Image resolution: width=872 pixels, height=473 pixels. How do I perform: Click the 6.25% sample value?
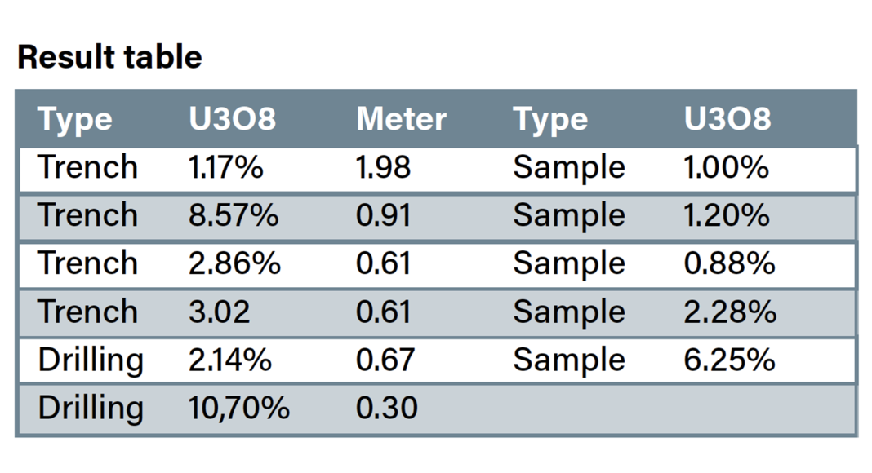coord(728,360)
